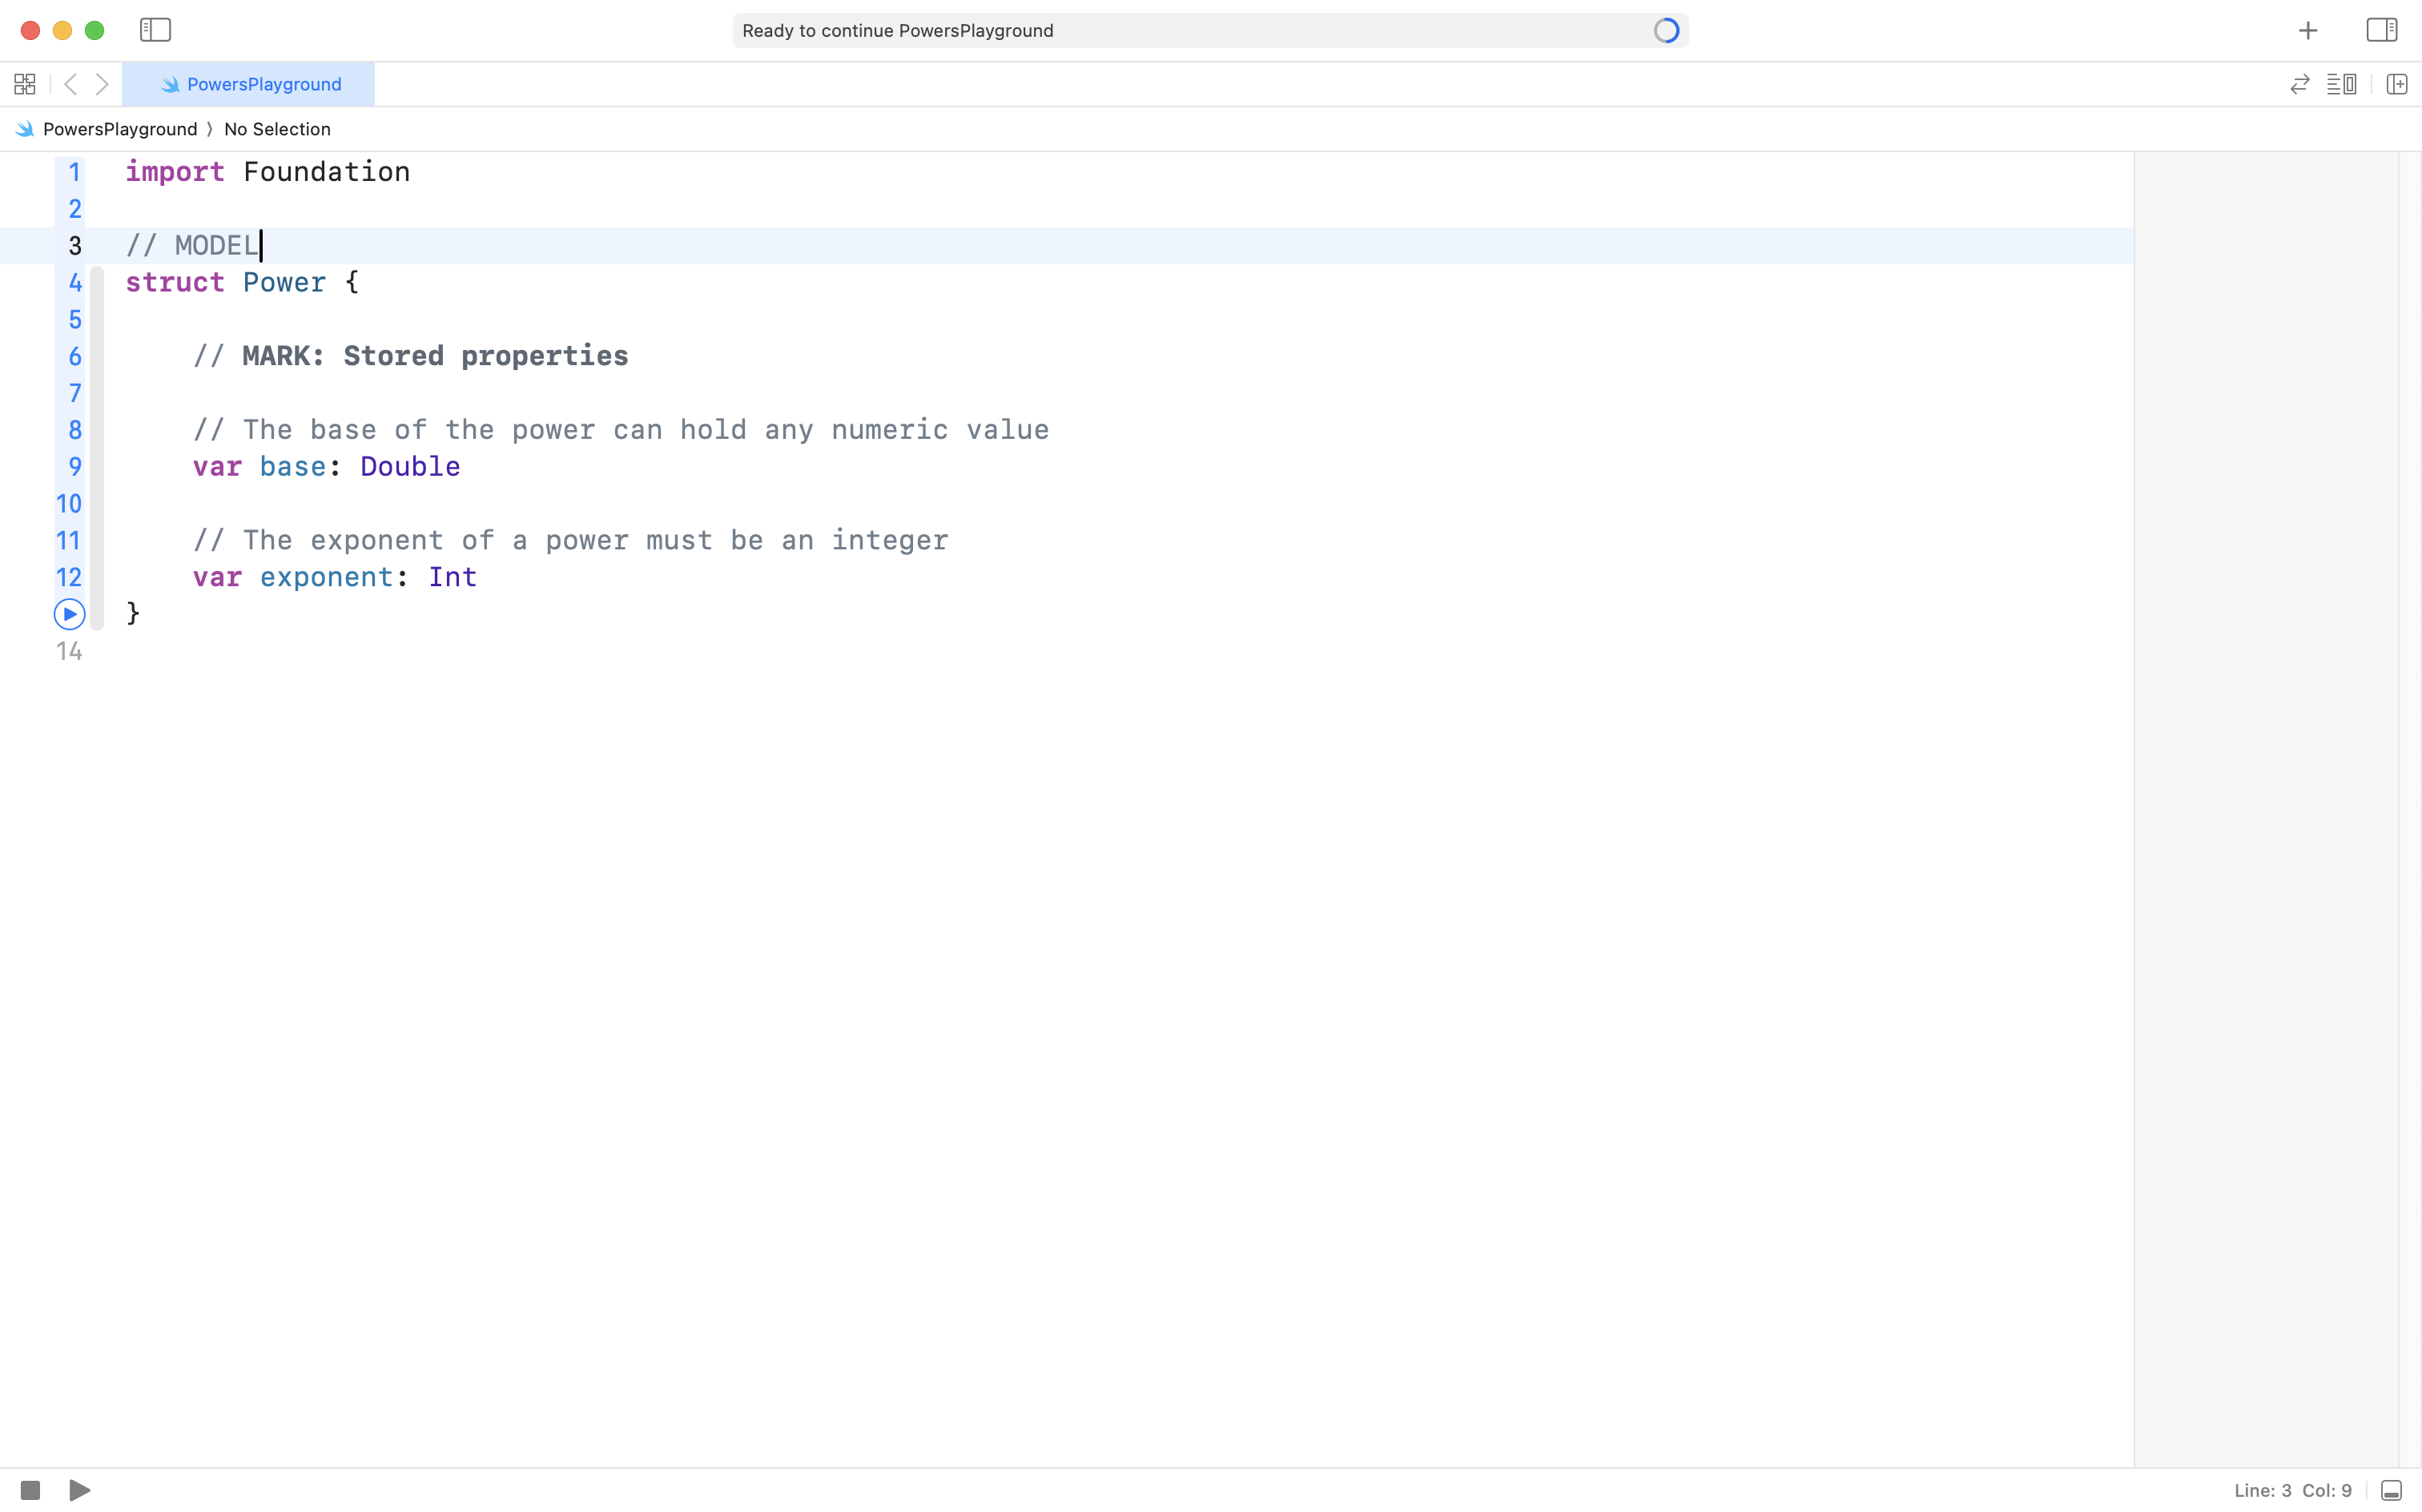Execute the playground with the bottom play button
2422x1512 pixels.
(80, 1490)
